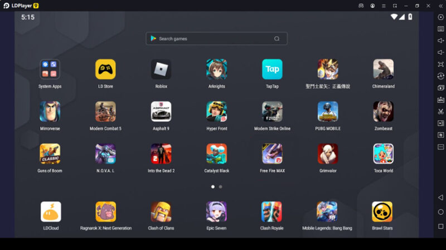
Task: Open the multi-instance manager sidebar icon
Action: click(440, 88)
